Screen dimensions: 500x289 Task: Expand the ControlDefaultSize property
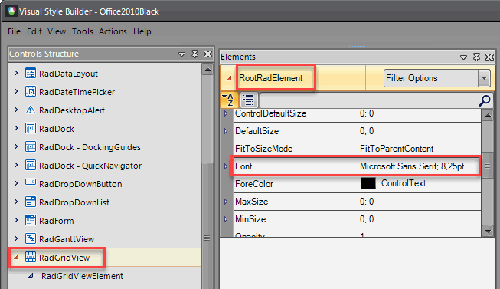(226, 113)
